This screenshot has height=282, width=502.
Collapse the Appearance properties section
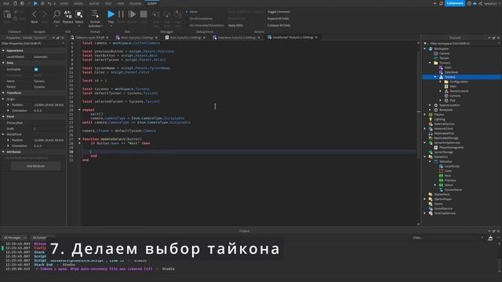(3, 50)
